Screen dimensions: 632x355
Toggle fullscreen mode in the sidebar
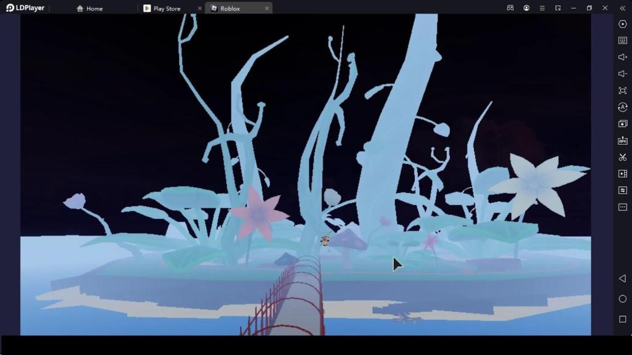pos(622,91)
